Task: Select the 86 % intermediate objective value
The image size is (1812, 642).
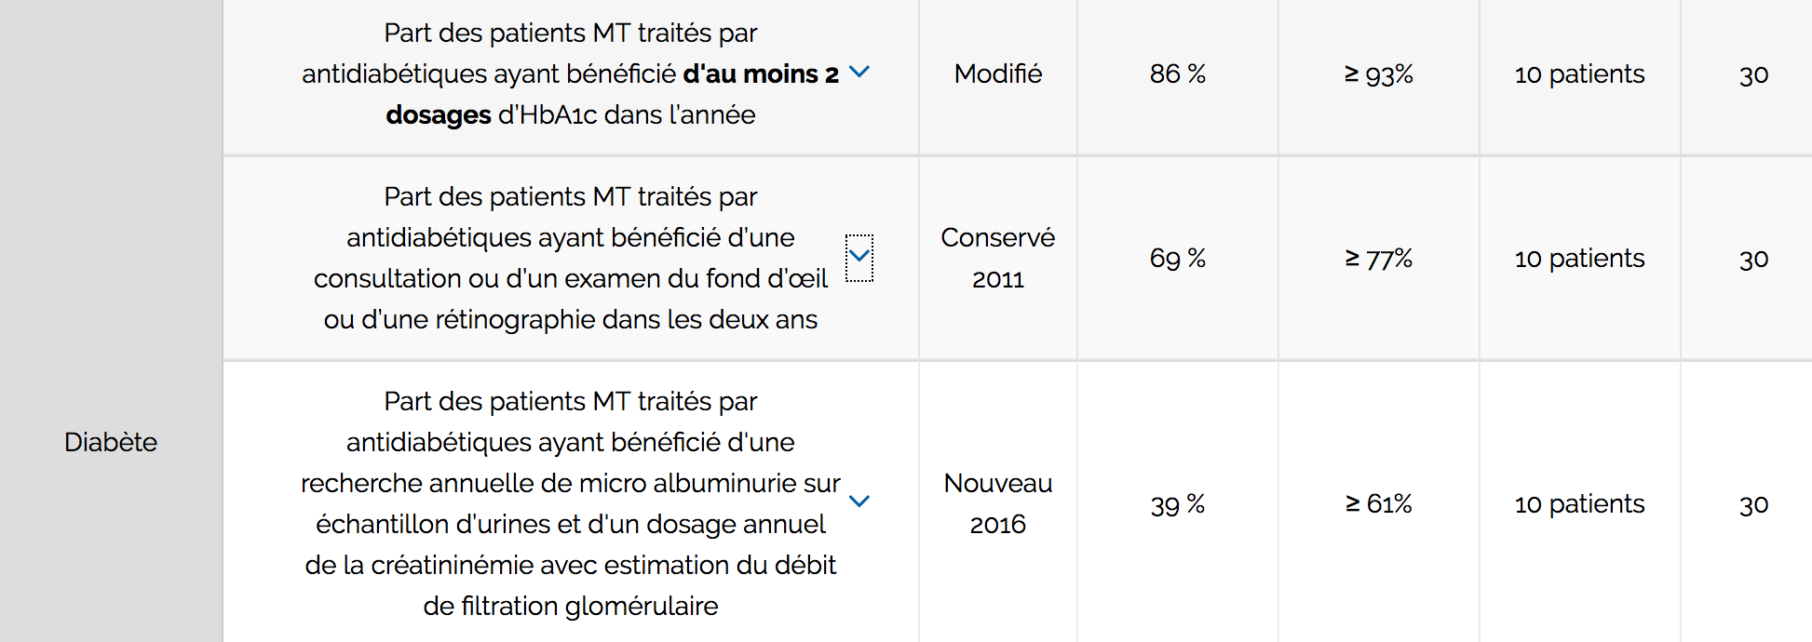Action: [1178, 74]
